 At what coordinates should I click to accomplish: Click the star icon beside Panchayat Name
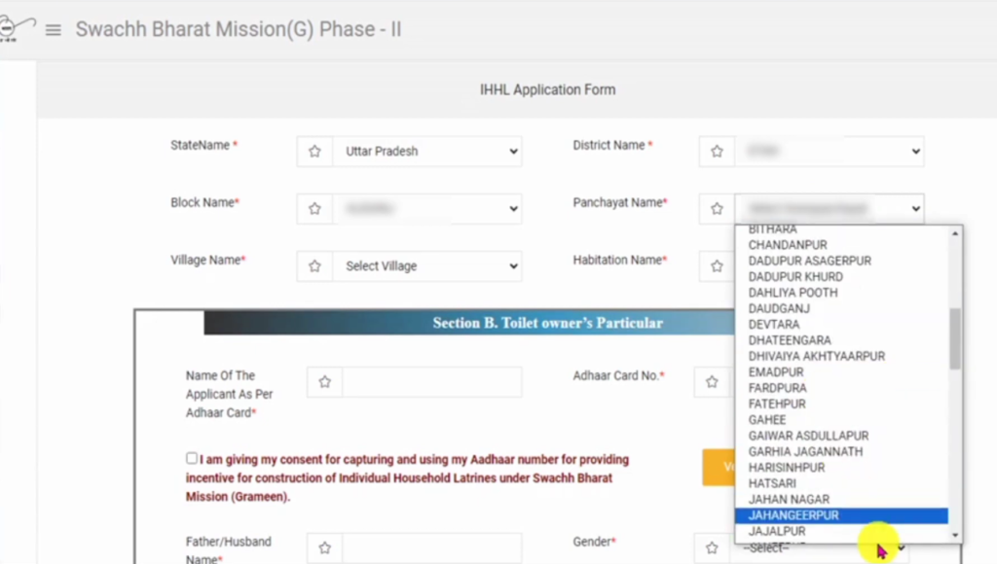click(x=717, y=208)
